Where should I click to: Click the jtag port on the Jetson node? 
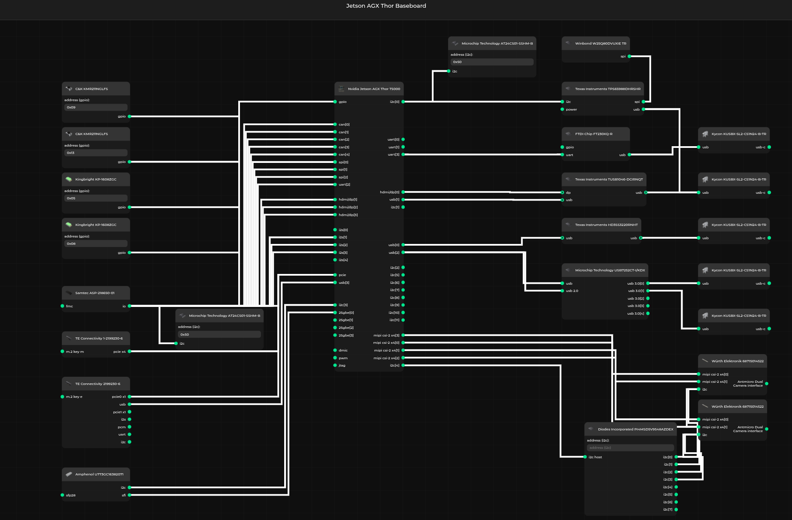tap(335, 365)
